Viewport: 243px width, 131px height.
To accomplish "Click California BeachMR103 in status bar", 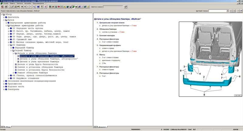I will [178, 129].
